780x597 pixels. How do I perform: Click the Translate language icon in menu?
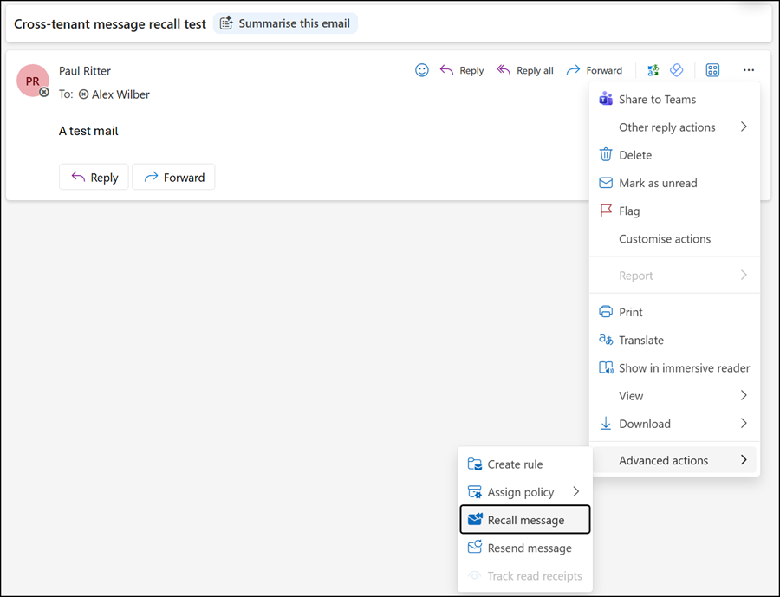pyautogui.click(x=606, y=340)
